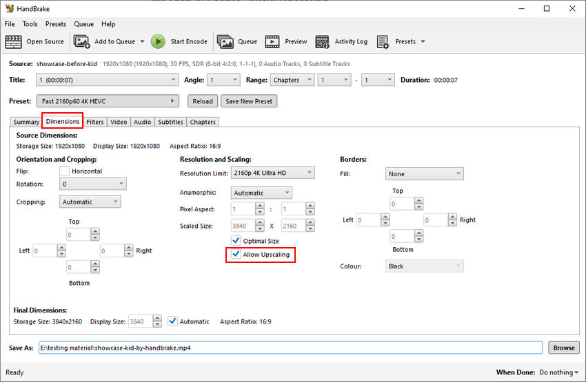Viewport: 586px width, 382px height.
Task: Click the Scaled Size width field 3840
Action: tap(243, 226)
